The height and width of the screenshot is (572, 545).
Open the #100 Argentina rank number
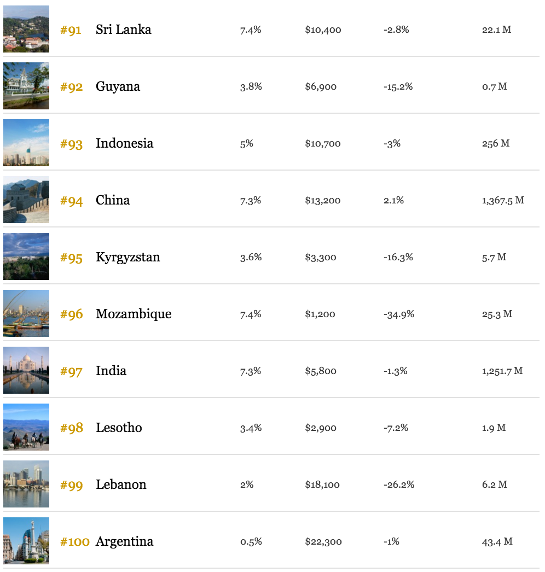pos(75,542)
